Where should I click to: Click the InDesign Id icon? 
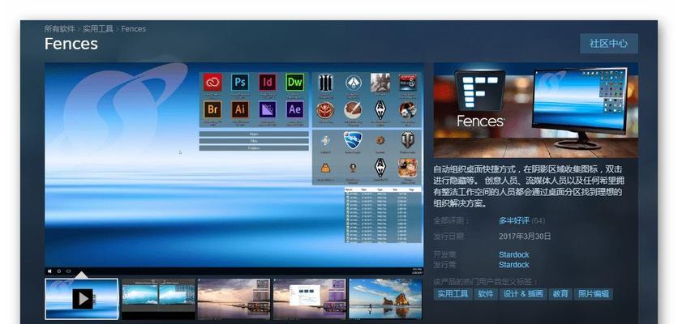click(268, 82)
